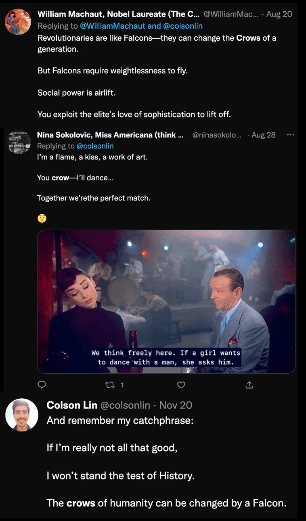Click the share icon under Nina's tweet
The width and height of the screenshot is (306, 521).
[249, 385]
